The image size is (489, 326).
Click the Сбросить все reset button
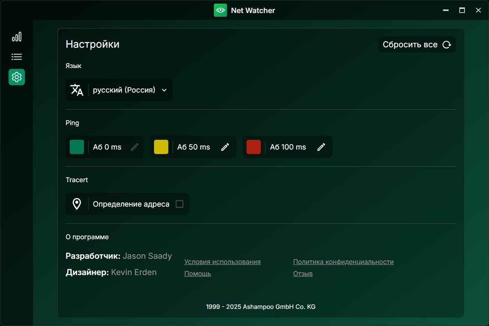417,45
